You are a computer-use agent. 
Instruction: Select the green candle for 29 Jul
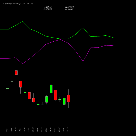click(x=64, y=101)
